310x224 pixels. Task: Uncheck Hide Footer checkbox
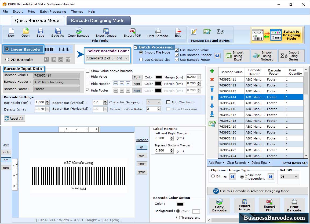tap(87, 90)
